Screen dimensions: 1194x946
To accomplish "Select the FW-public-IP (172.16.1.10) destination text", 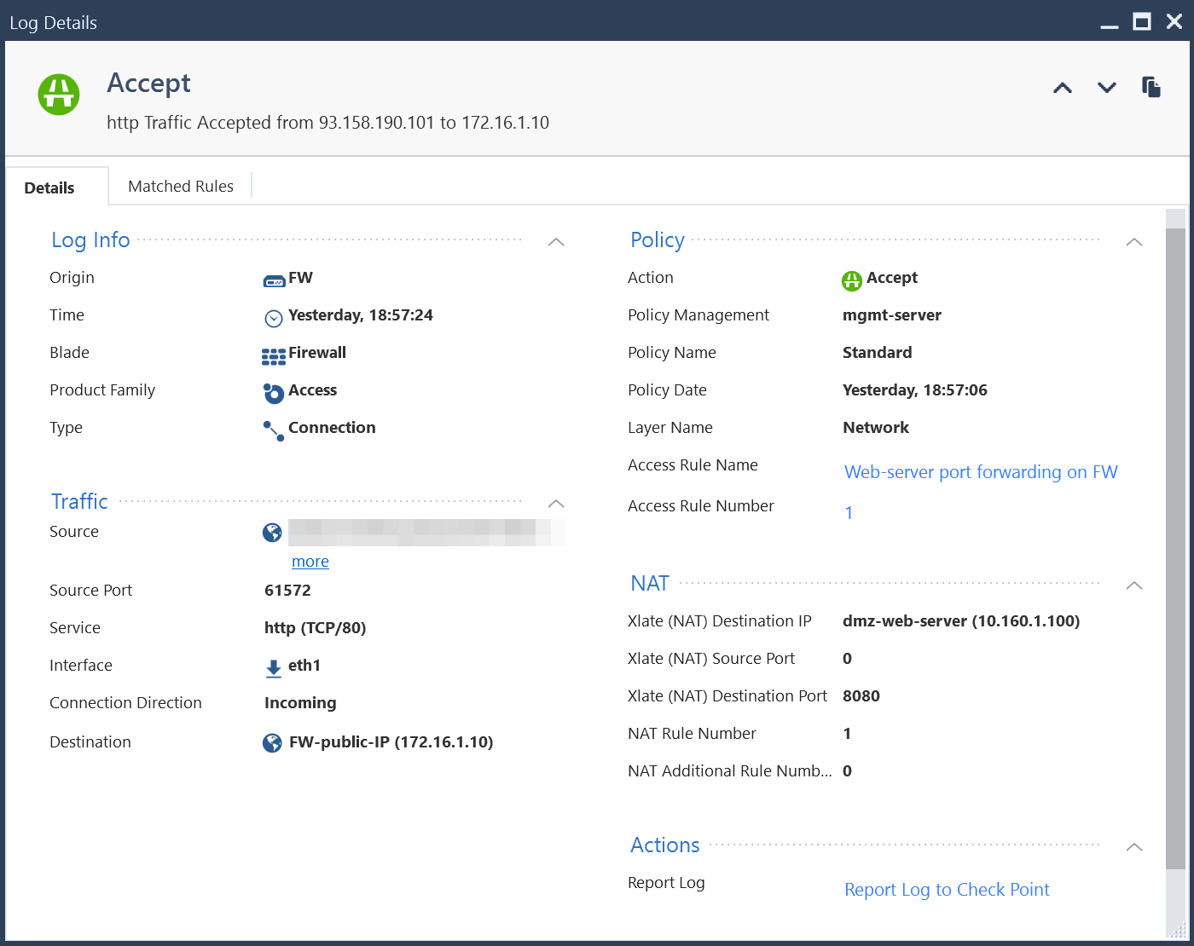I will coord(391,742).
